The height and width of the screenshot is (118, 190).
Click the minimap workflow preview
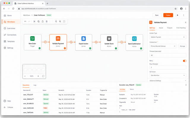pyautogui.click(x=34, y=70)
